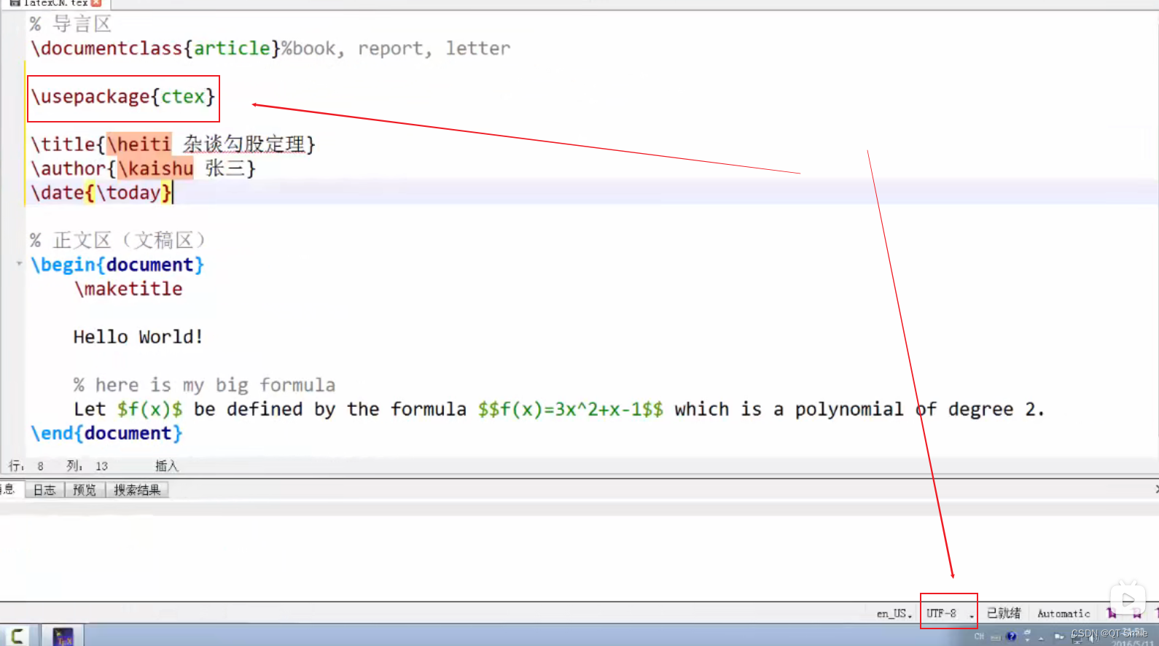Image resolution: width=1159 pixels, height=646 pixels.
Task: Click the comment '% 导言区'
Action: tap(71, 24)
